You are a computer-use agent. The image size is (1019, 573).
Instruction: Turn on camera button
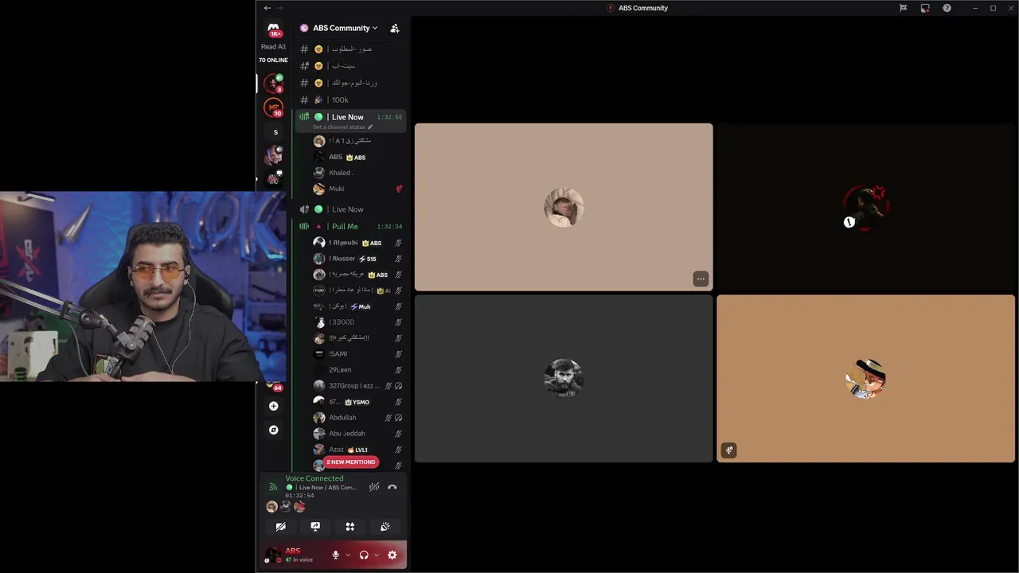[281, 527]
